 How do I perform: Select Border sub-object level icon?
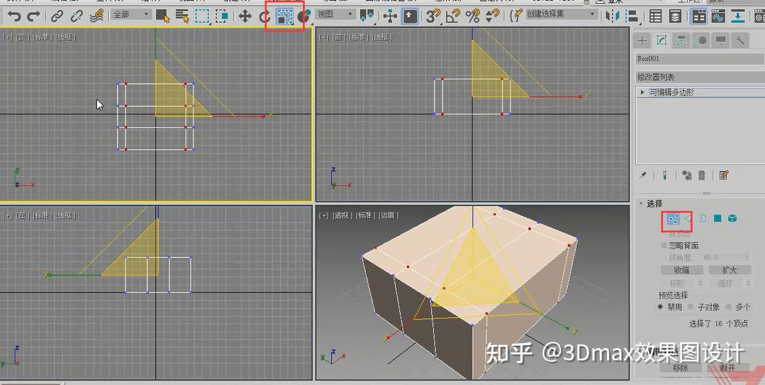[x=702, y=218]
